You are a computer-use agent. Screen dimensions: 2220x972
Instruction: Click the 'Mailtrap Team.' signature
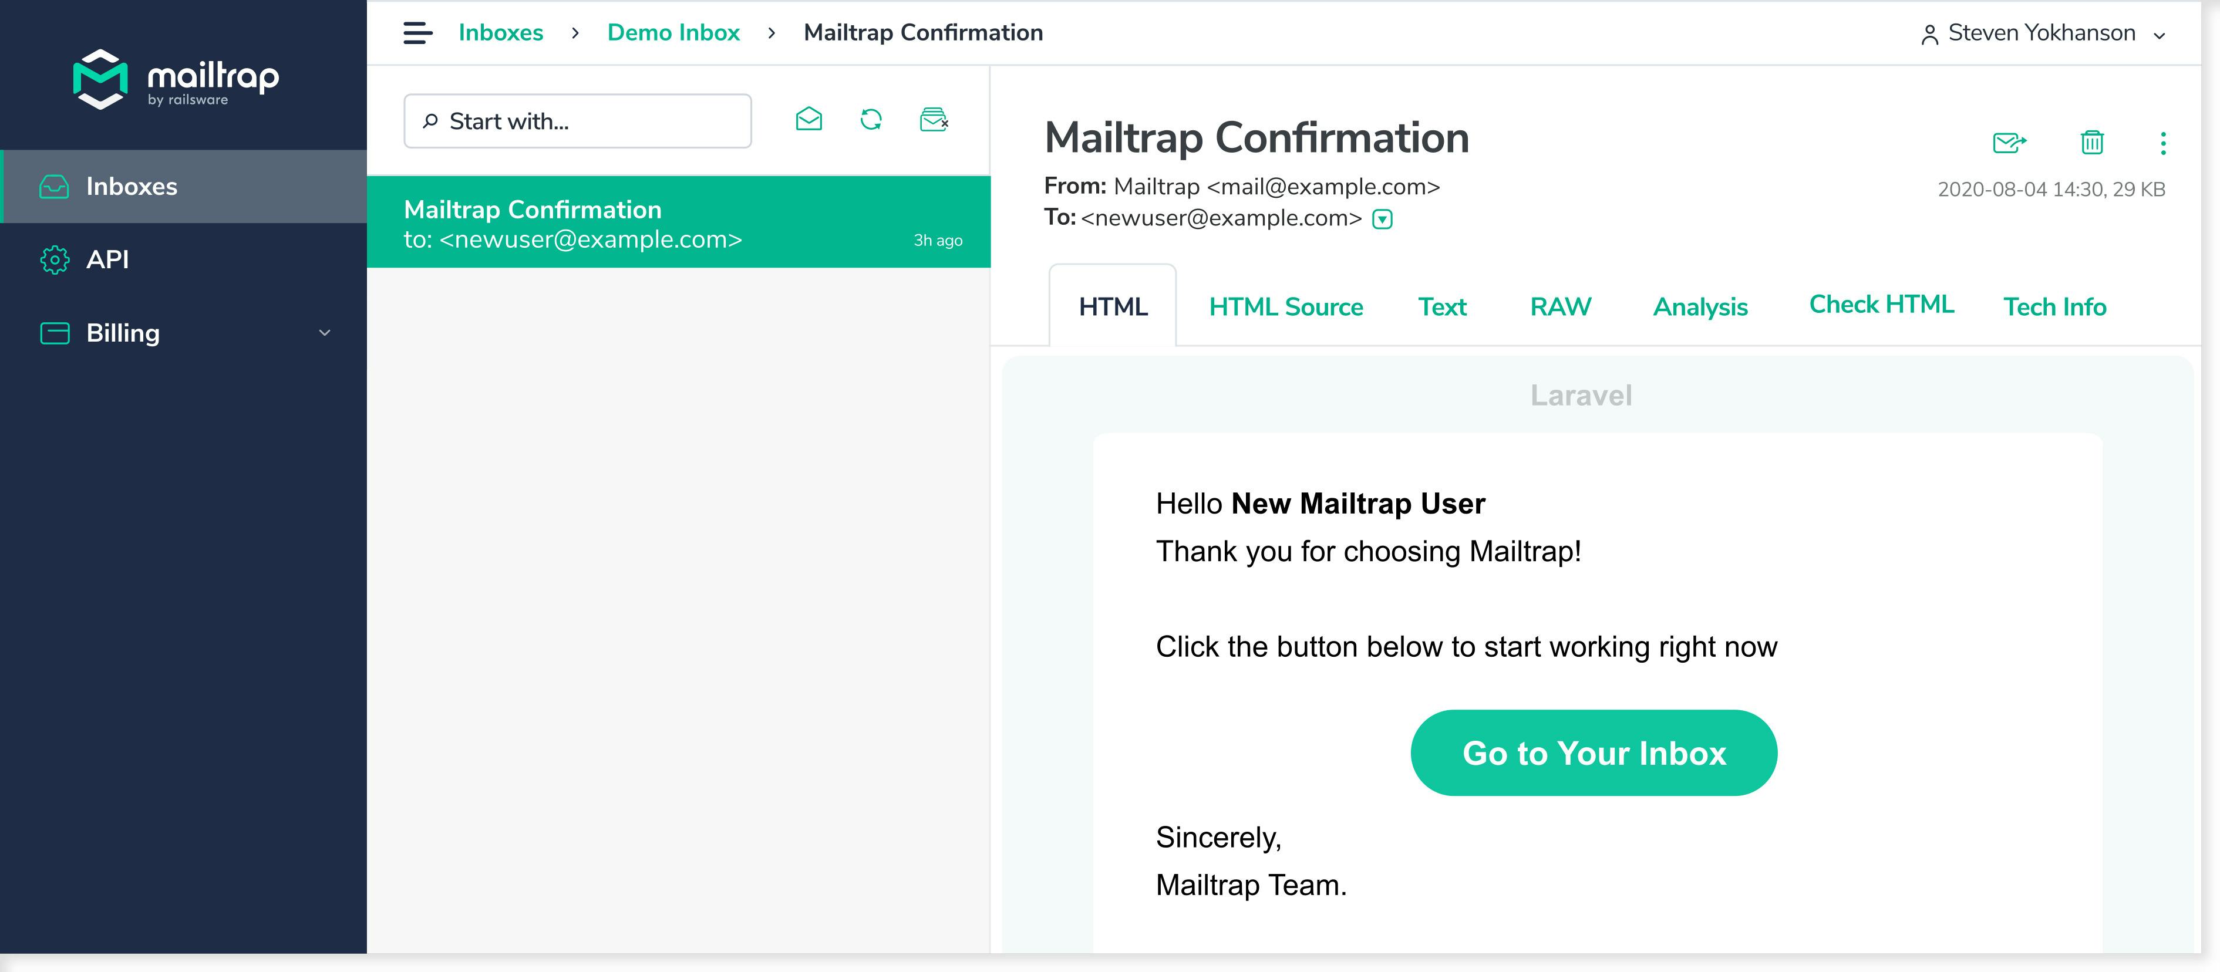tap(1251, 886)
